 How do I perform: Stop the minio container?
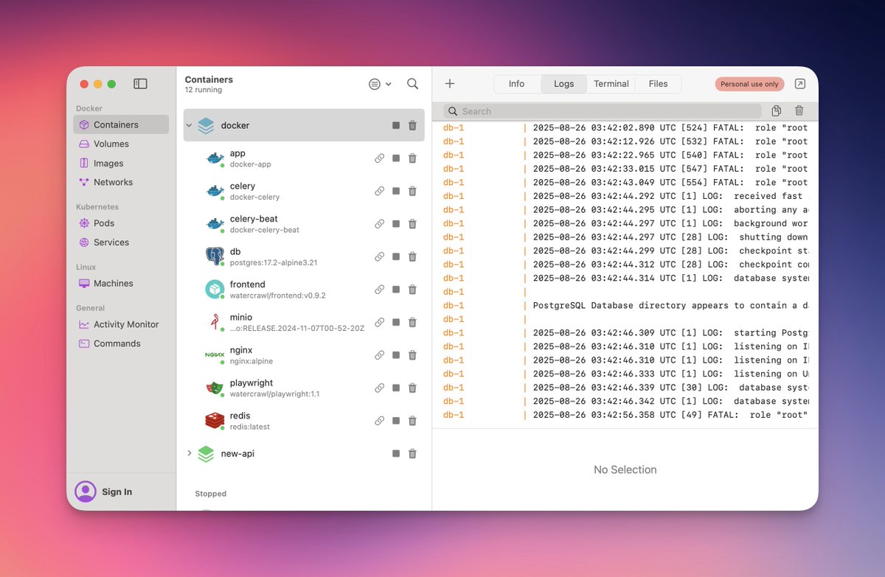(x=396, y=322)
